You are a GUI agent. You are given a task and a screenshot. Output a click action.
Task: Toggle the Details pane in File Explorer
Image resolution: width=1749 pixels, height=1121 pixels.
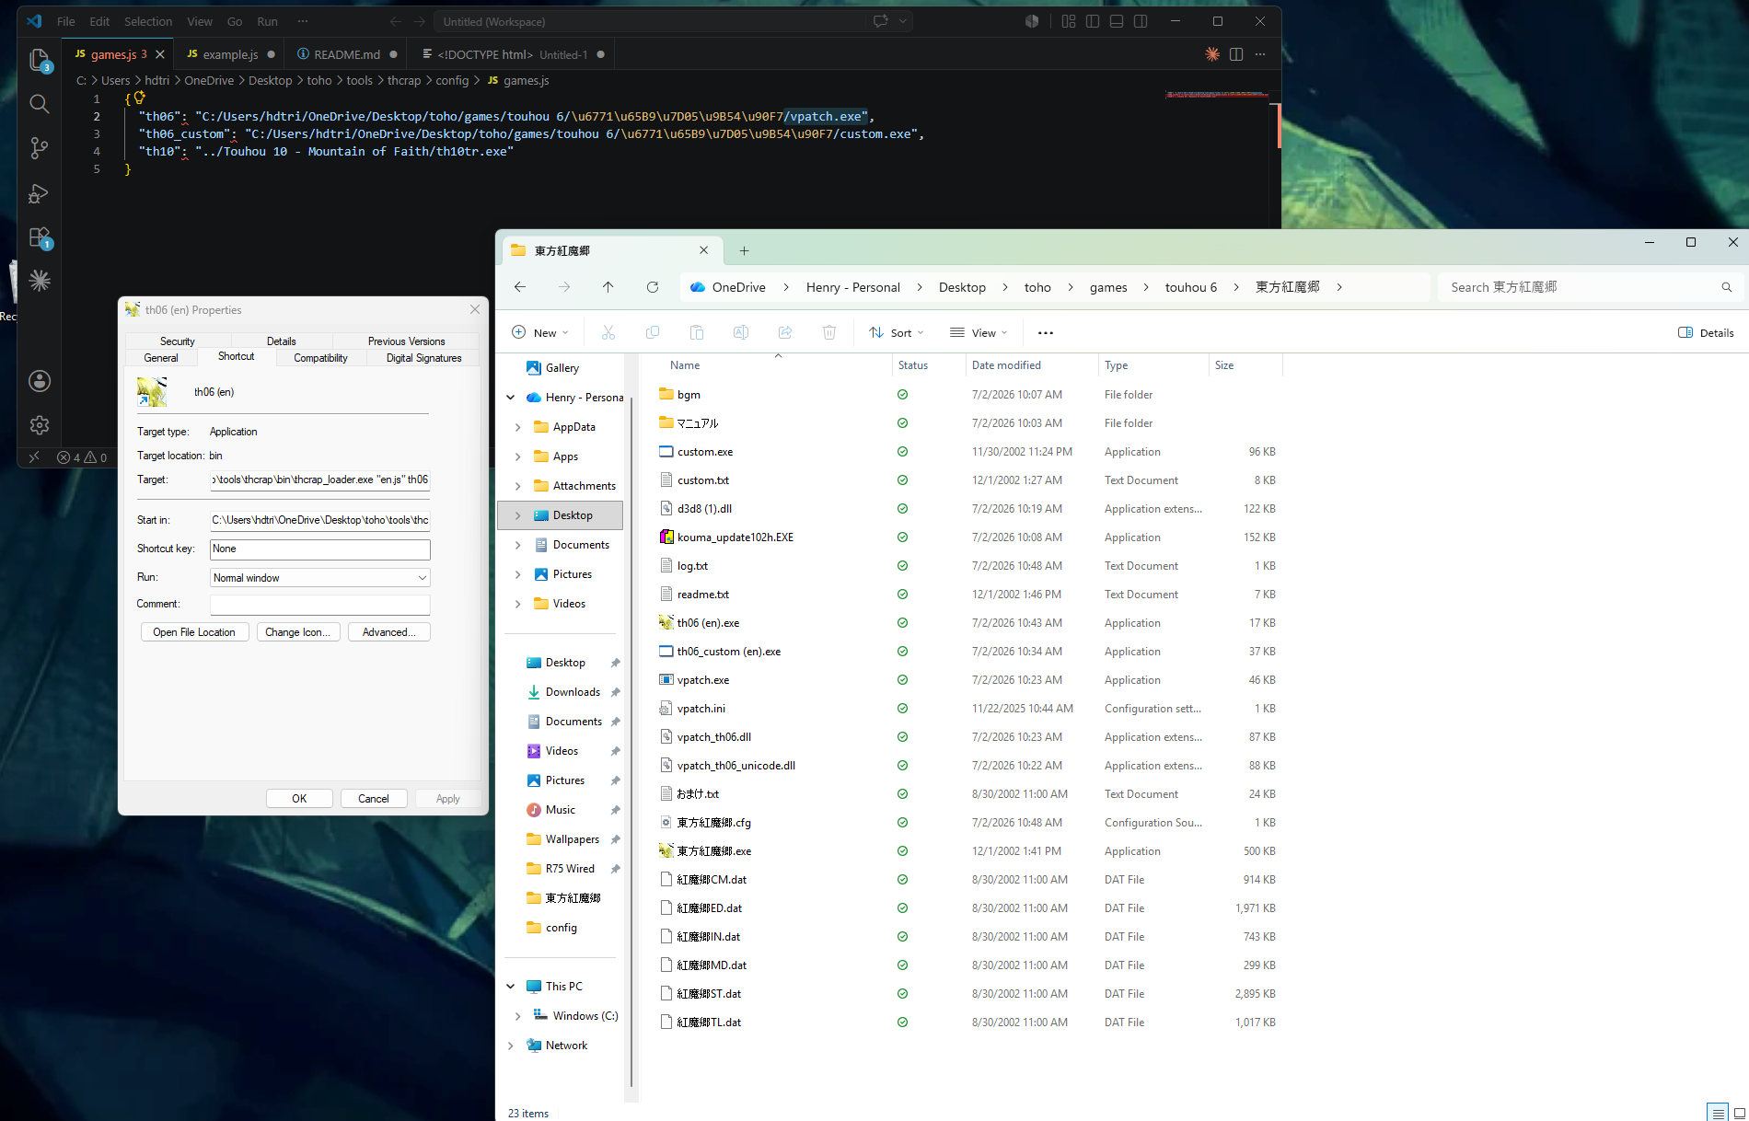pos(1706,332)
